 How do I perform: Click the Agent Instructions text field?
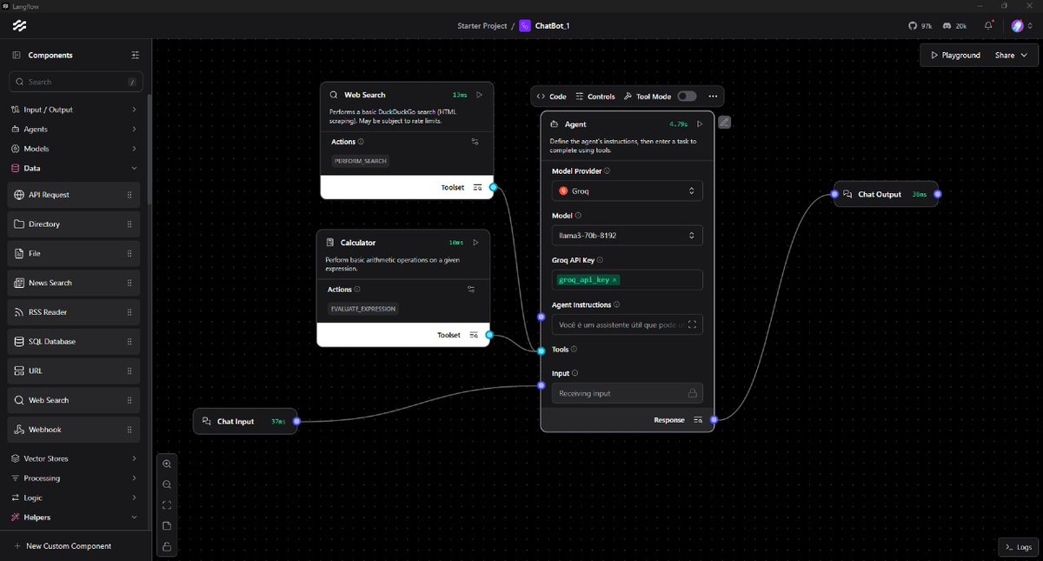click(628, 324)
